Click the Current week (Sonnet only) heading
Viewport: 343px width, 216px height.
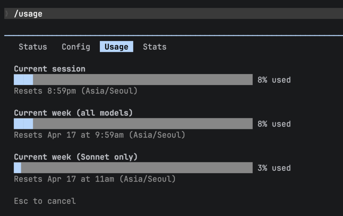[x=76, y=157]
